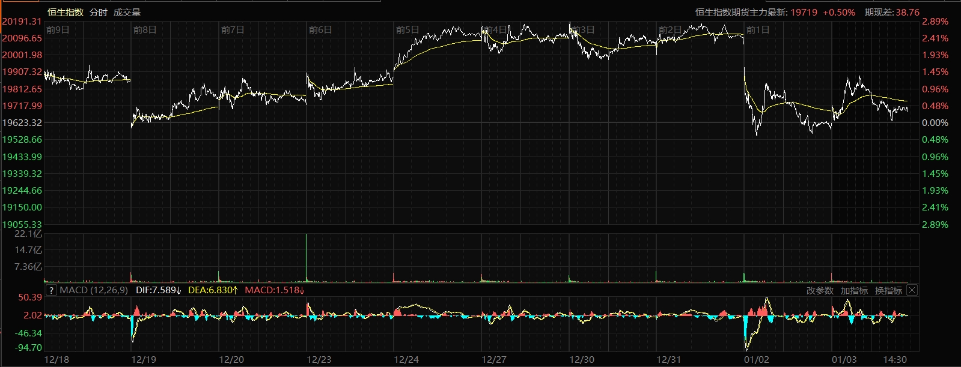Click the yellow DEA value label
The width and height of the screenshot is (961, 367).
coord(213,290)
